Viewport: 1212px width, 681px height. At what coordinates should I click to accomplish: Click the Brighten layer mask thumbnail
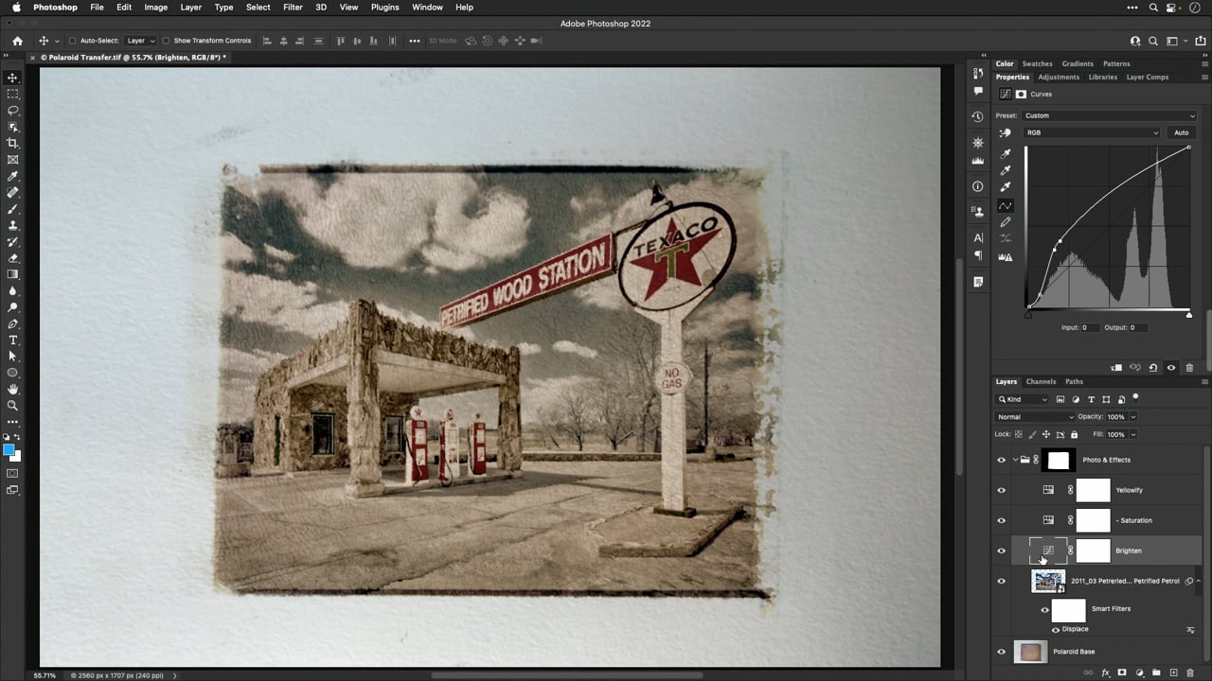[x=1093, y=550]
